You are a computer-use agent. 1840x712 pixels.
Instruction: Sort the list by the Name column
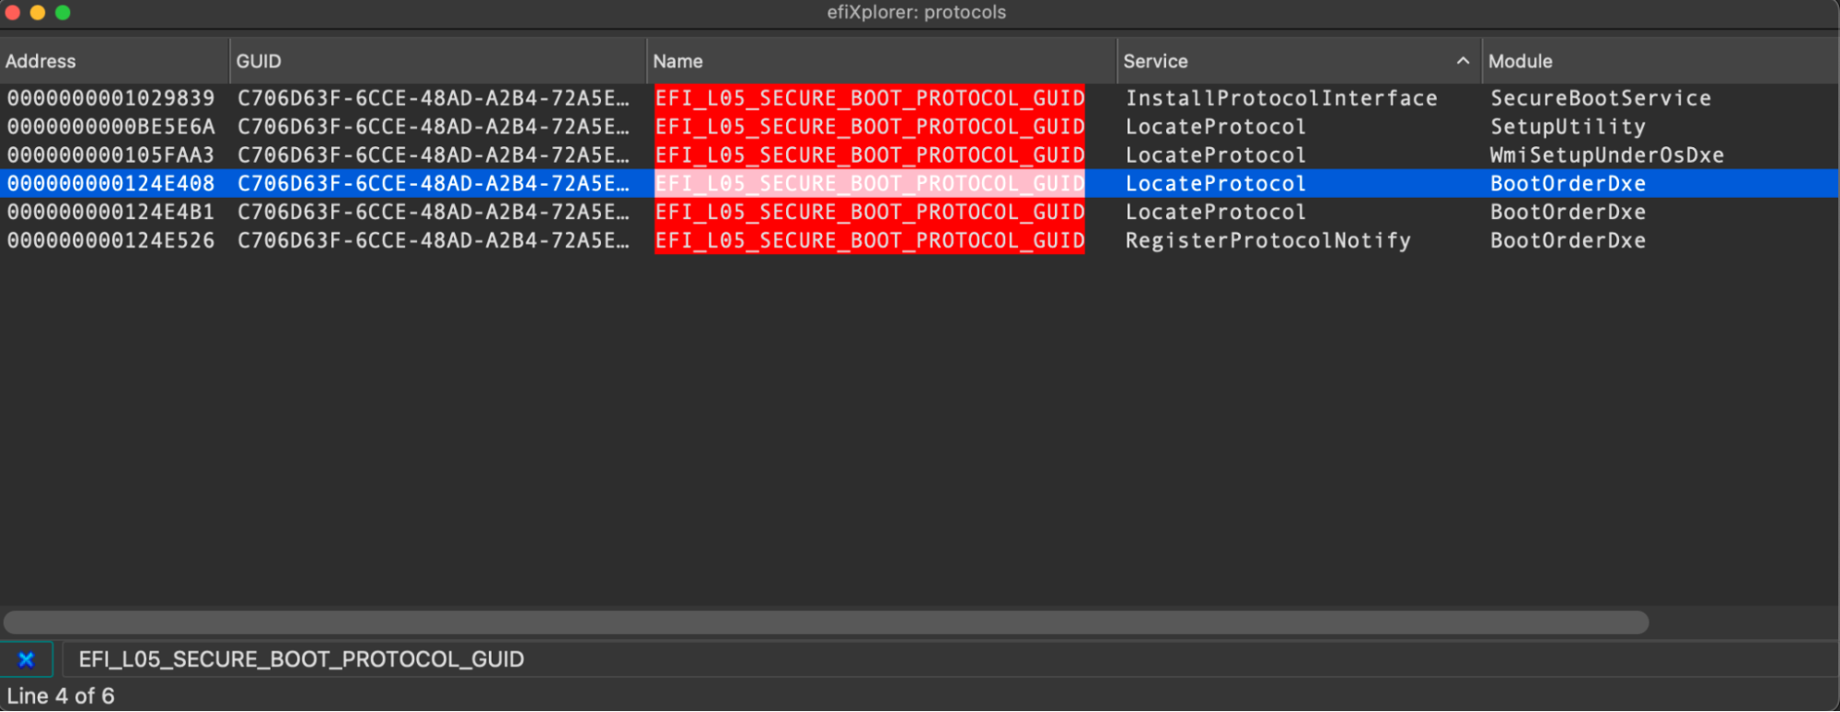tap(678, 61)
